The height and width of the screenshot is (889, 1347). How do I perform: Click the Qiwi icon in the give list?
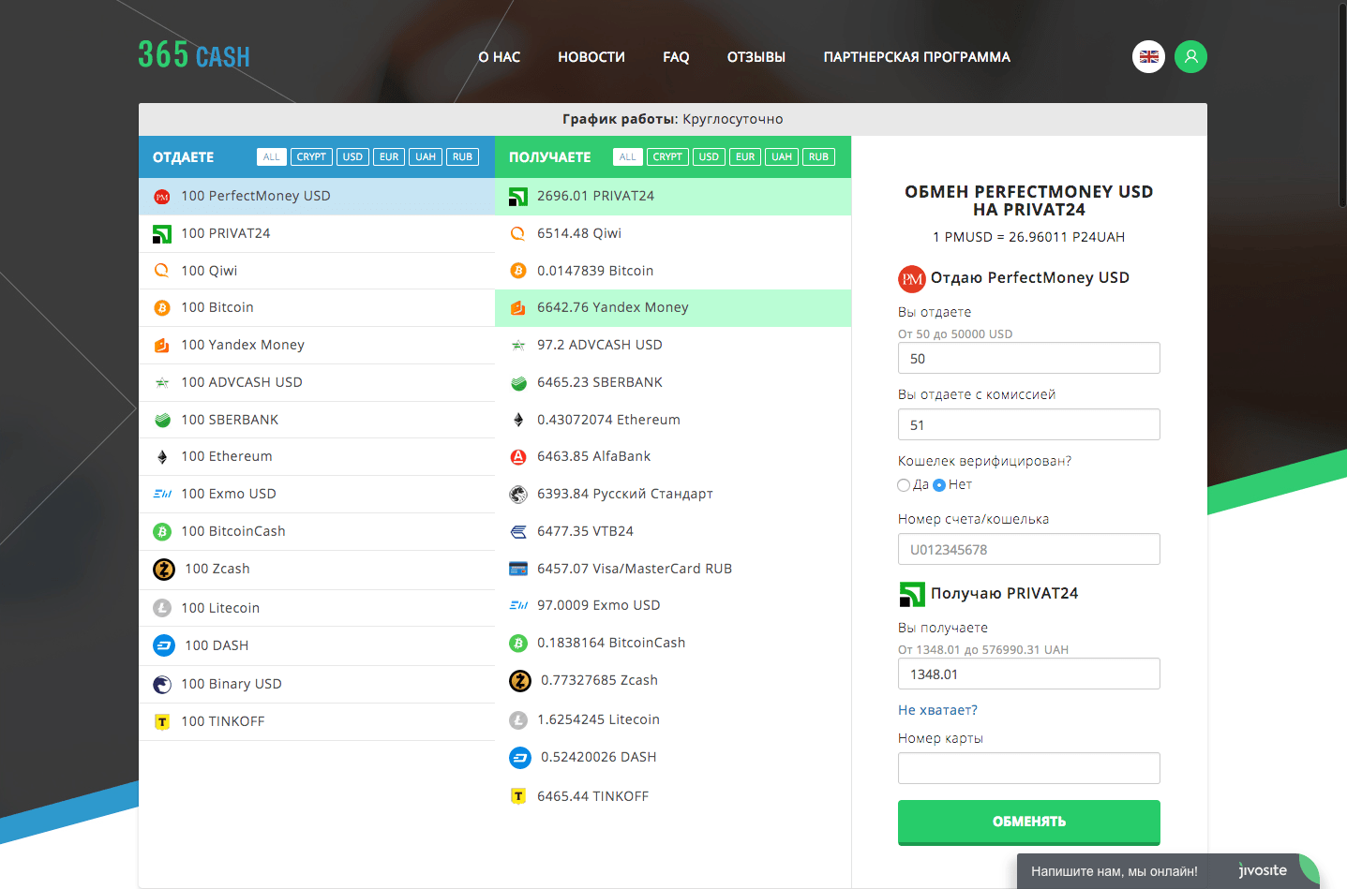pos(162,271)
